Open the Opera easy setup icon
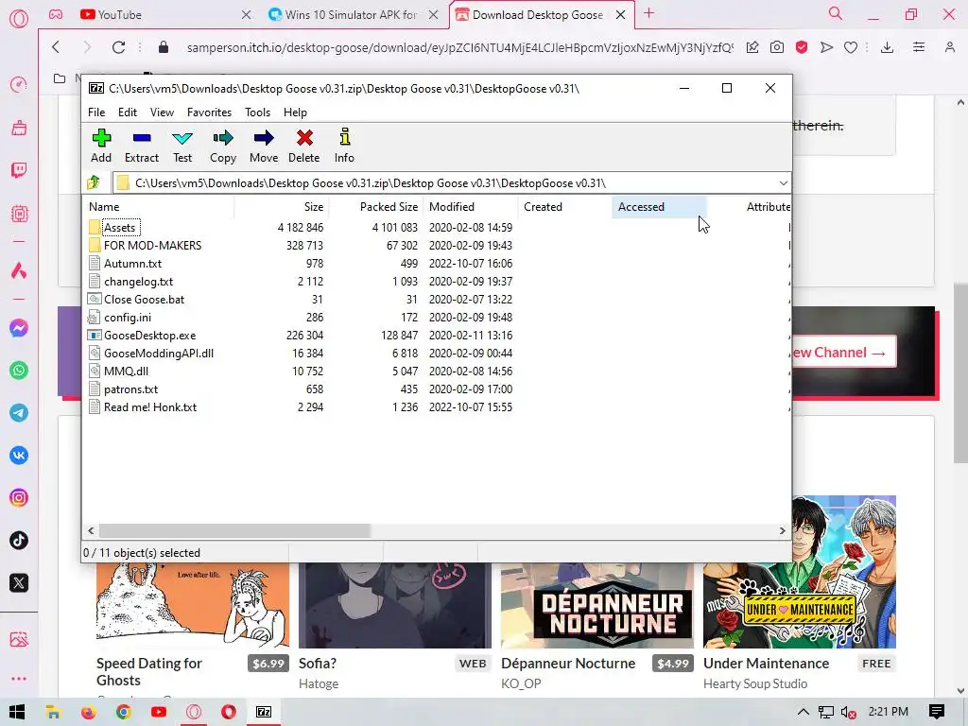This screenshot has width=968, height=726. point(919,47)
